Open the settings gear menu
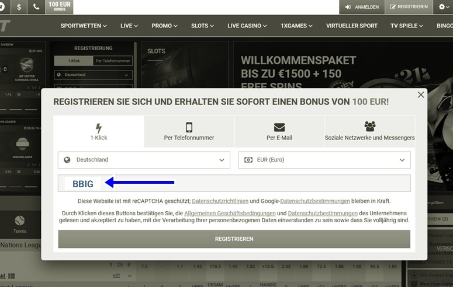Screen dimensions: 453x287 [444, 7]
